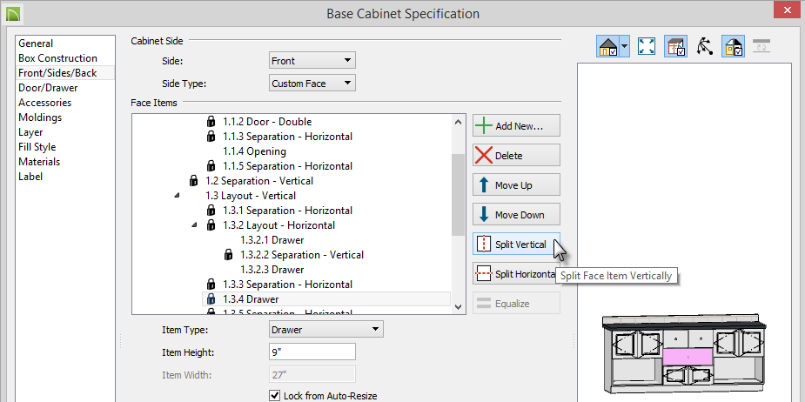Click the camera view house icon
This screenshot has width=805, height=402.
[607, 46]
